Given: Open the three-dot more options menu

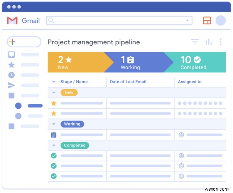Looking at the screenshot, I should point(221,42).
